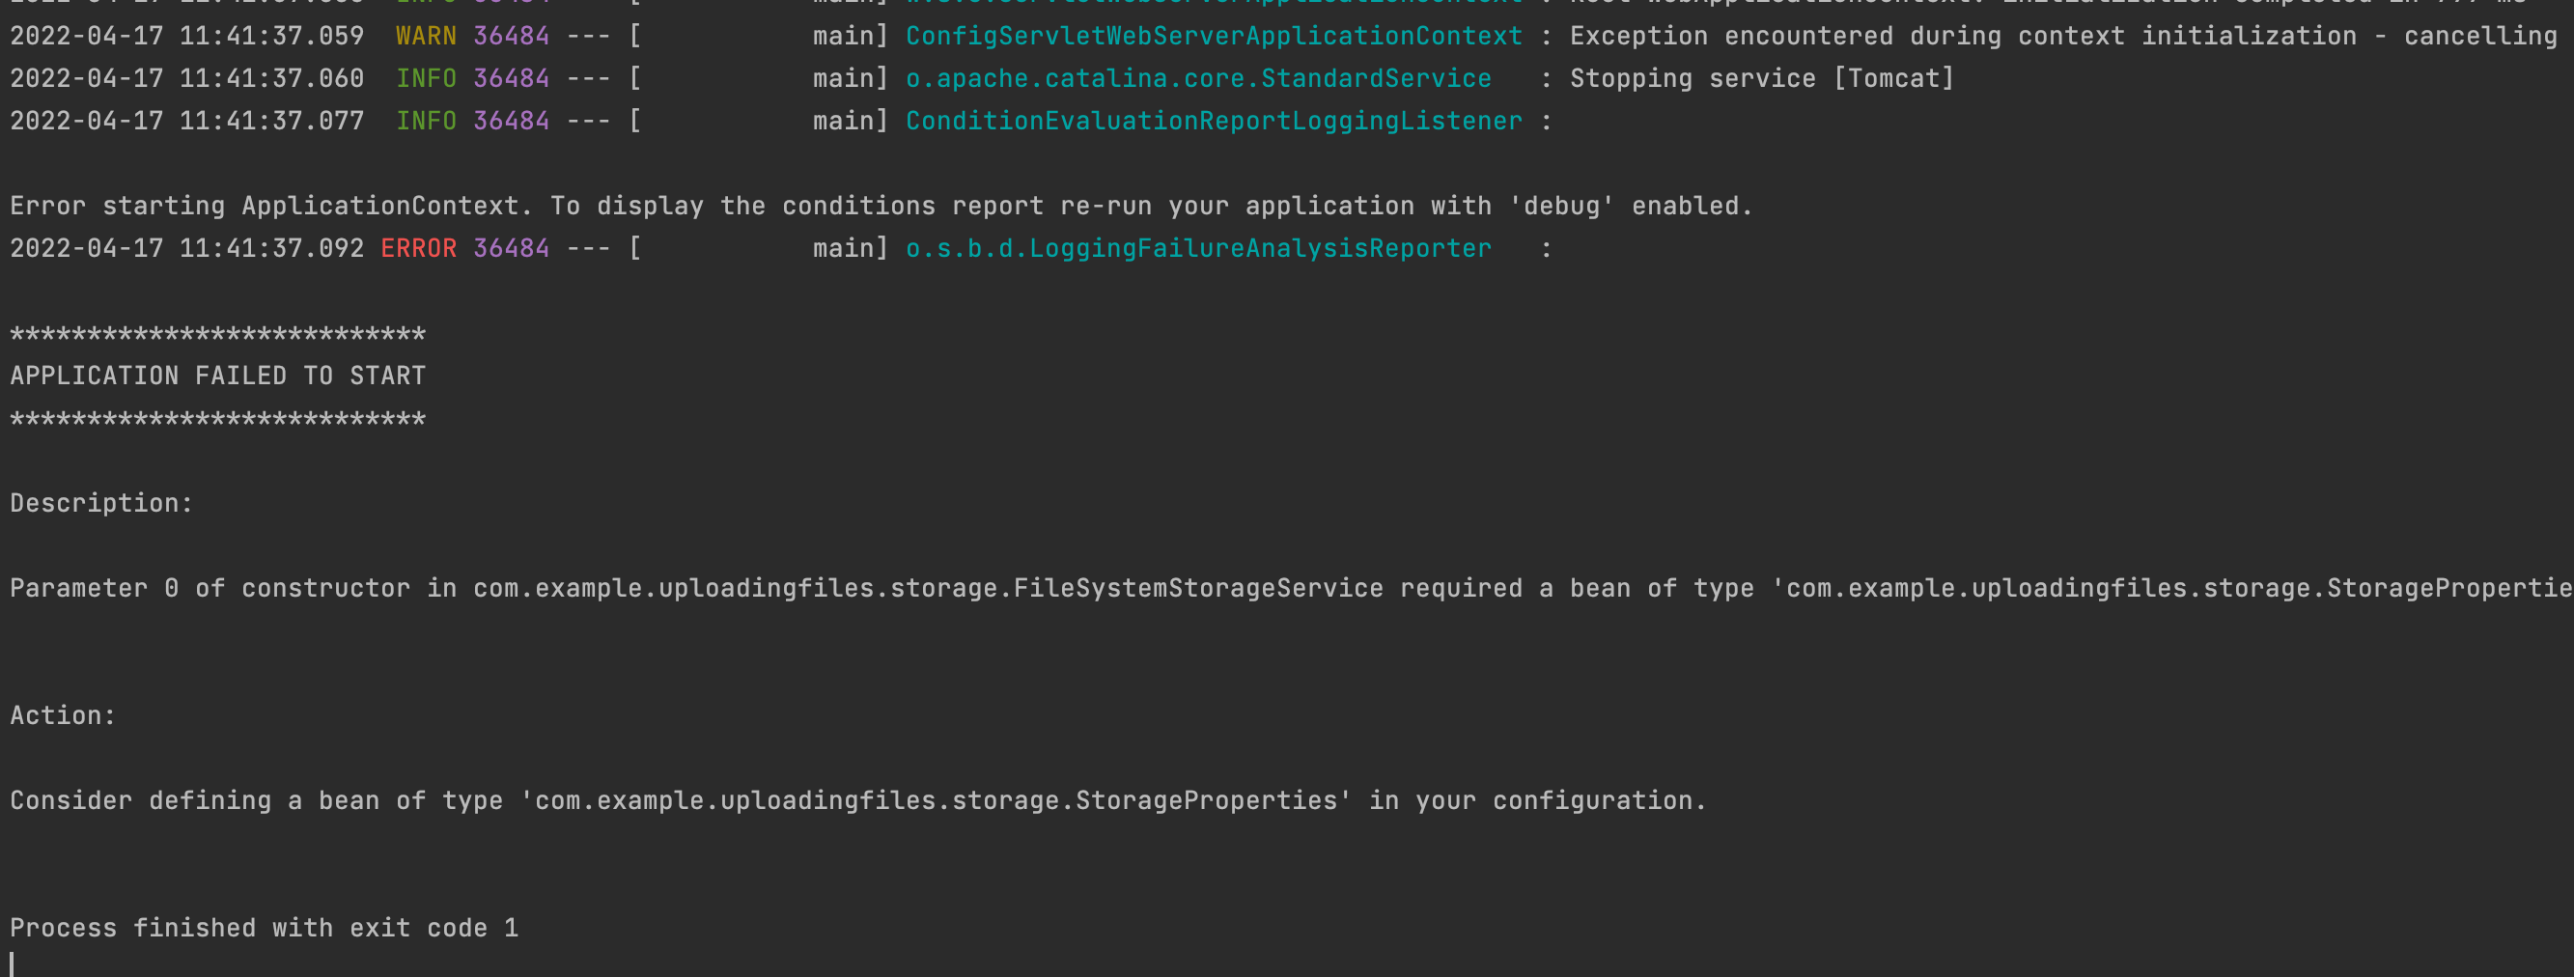
Task: Click the INFO label on Stopping service line
Action: pos(426,78)
